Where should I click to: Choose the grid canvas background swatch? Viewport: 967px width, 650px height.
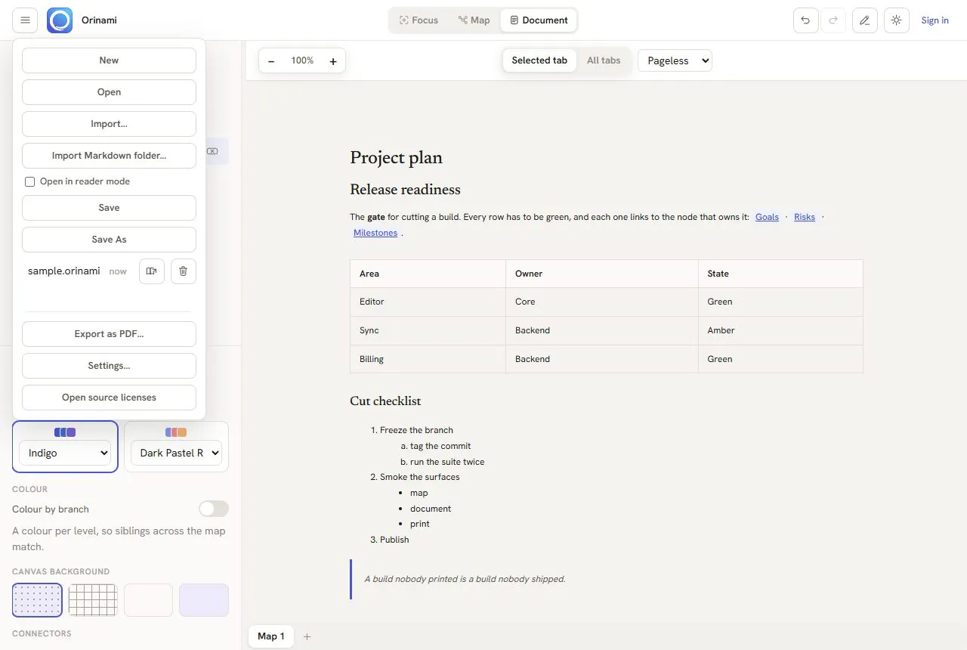[x=93, y=600]
